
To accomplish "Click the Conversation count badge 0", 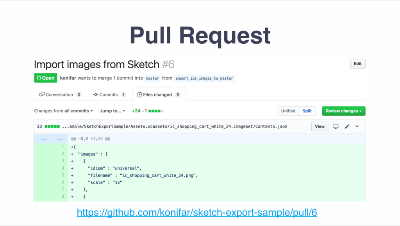I will (79, 95).
